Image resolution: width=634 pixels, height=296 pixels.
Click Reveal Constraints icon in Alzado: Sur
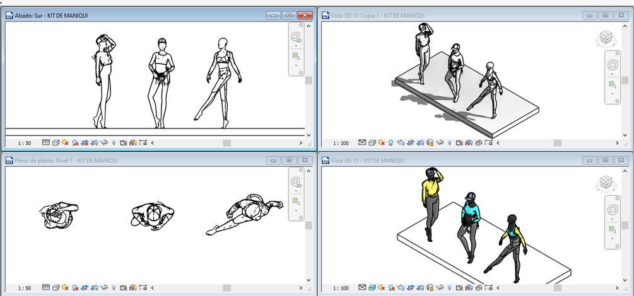pyautogui.click(x=143, y=142)
